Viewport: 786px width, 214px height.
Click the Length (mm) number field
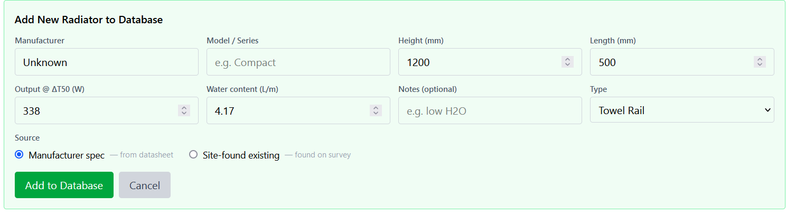click(671, 62)
